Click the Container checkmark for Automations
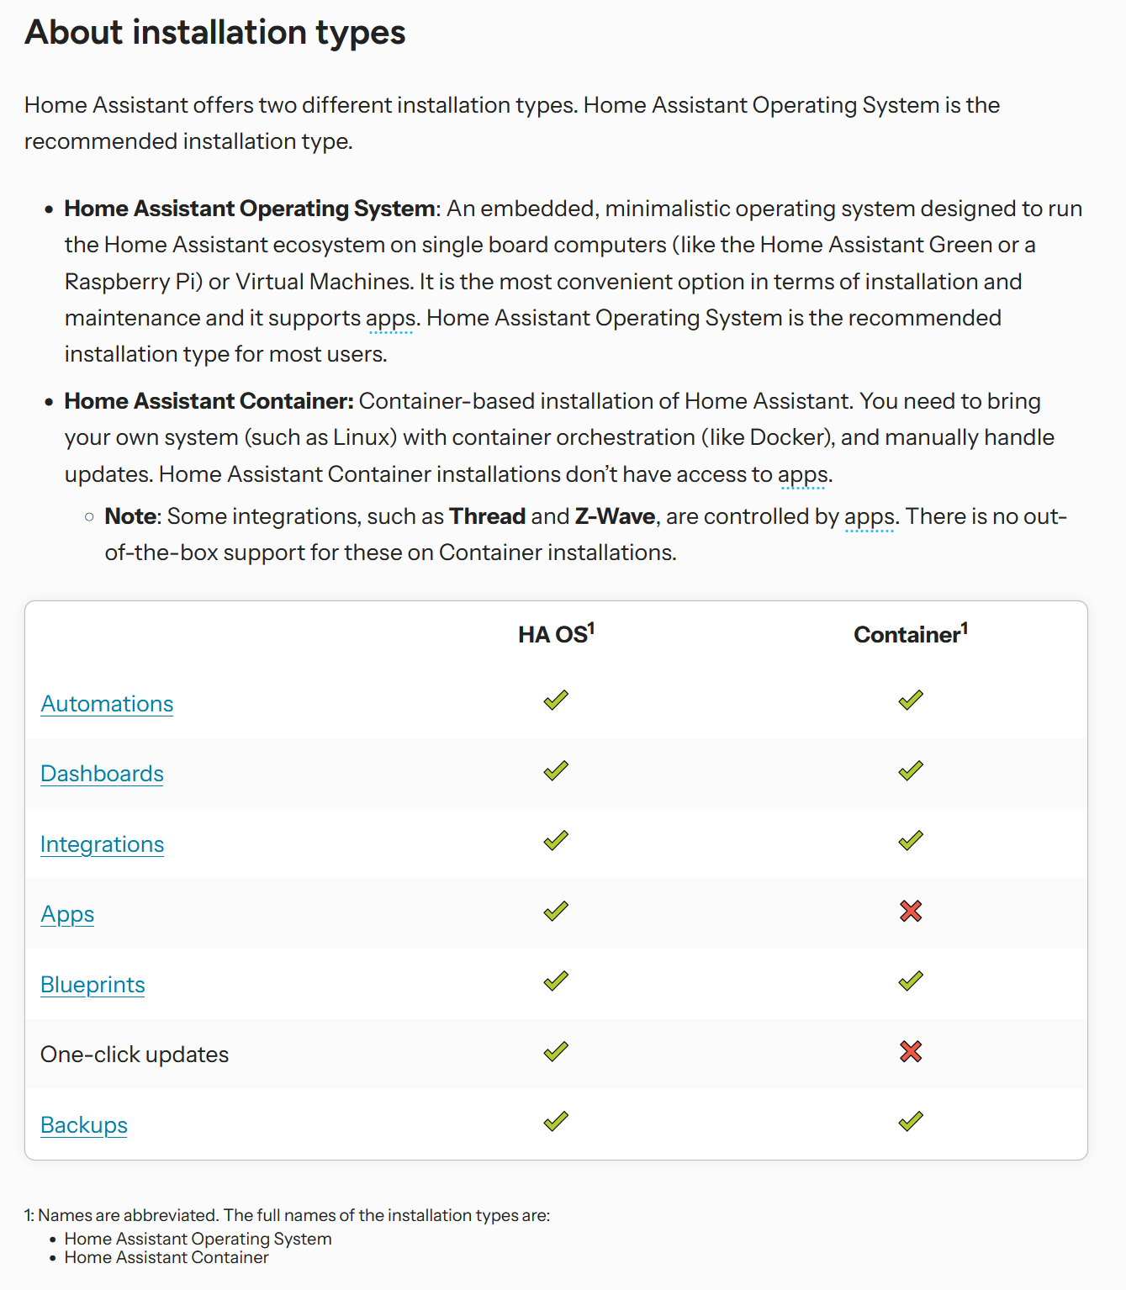The width and height of the screenshot is (1126, 1290). pyautogui.click(x=911, y=700)
